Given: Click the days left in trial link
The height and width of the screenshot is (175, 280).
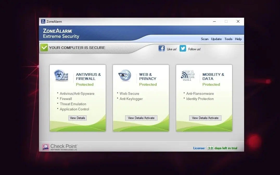Looking at the screenshot, I should pyautogui.click(x=226, y=148).
